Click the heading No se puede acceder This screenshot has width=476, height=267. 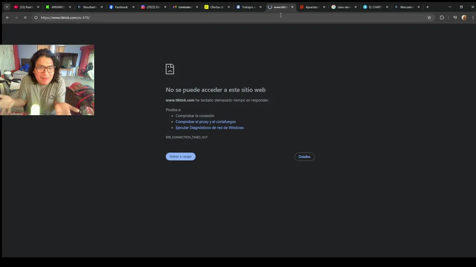216,90
